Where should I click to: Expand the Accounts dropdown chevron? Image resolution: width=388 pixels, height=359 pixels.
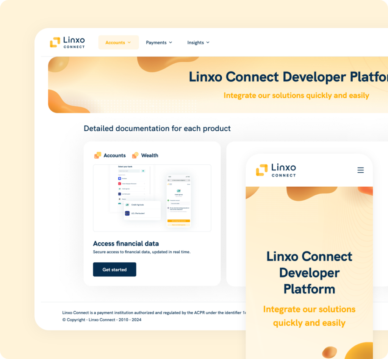point(129,42)
